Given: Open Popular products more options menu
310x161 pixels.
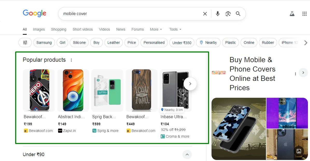Looking at the screenshot, I should point(71,60).
